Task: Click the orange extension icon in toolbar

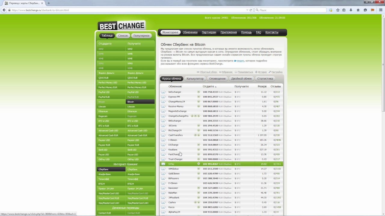Action: pos(372,10)
